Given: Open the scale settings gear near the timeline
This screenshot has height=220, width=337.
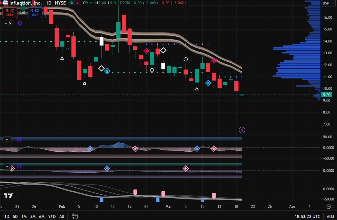Looking at the screenshot, I should [x=328, y=206].
